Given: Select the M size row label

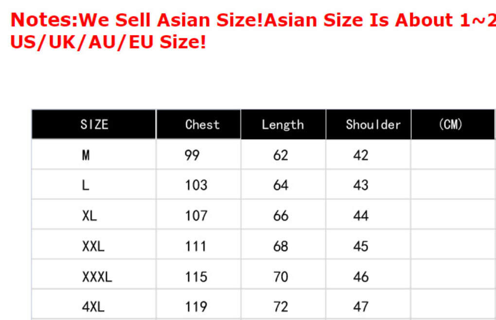Looking at the screenshot, I should point(86,155).
